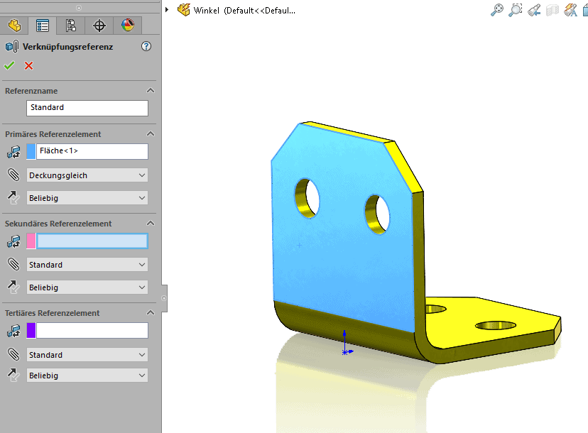Screen dimensions: 588x433
Task: Click the tertiary reference entity icon
Action: 13,331
